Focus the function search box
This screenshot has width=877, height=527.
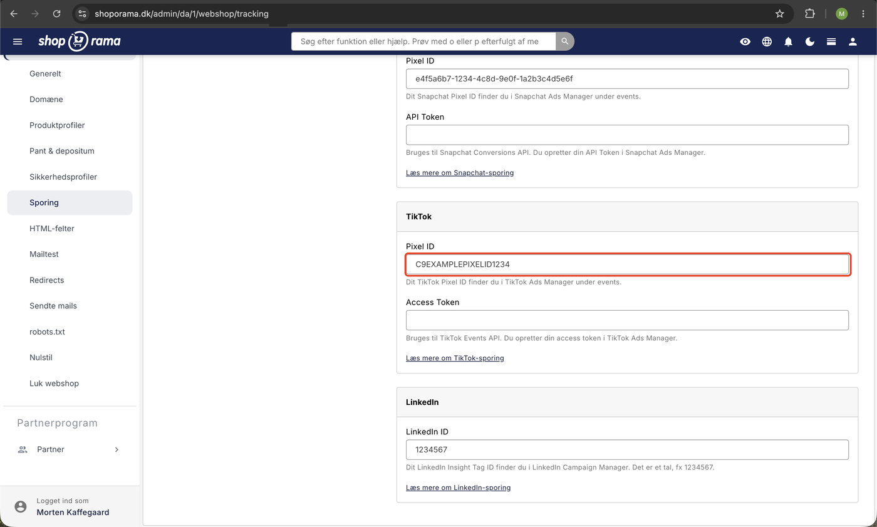[423, 41]
